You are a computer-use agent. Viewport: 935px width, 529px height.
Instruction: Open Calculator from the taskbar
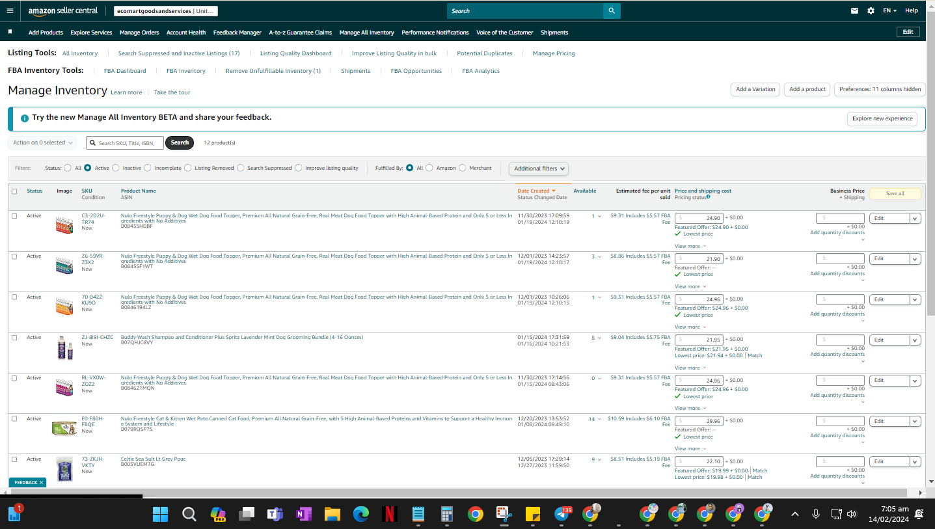click(447, 515)
